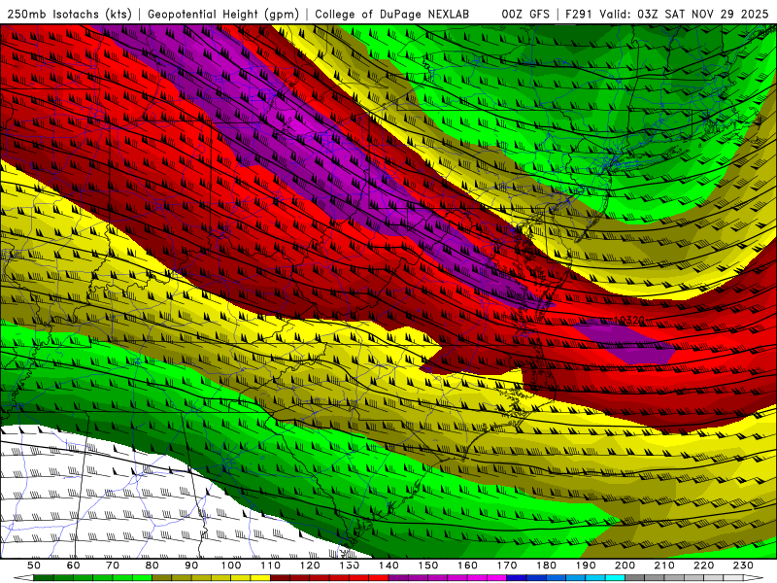Viewport: 777px width, 583px height.
Task: Click the 190 value on the legend
Action: [586, 566]
